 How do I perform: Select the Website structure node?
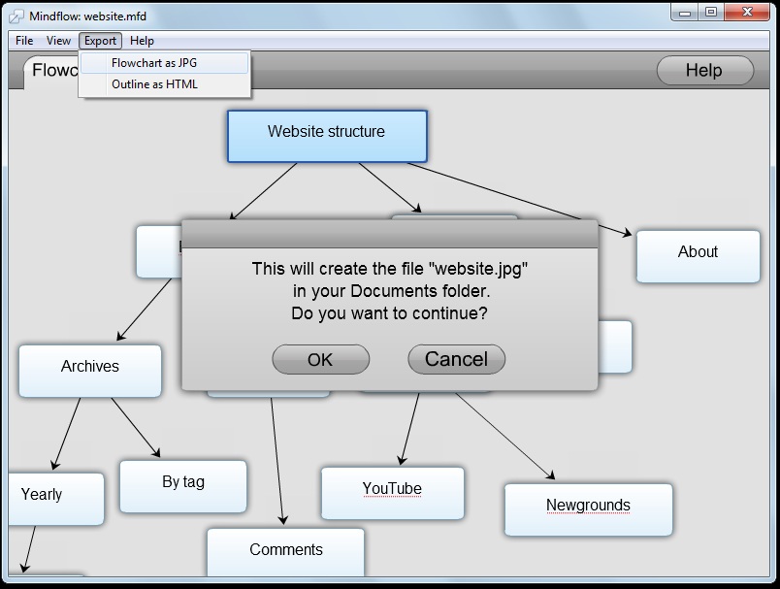327,136
